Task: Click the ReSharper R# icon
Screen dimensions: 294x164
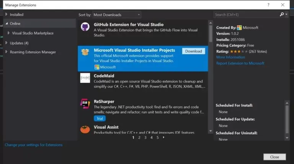Action: click(x=85, y=103)
